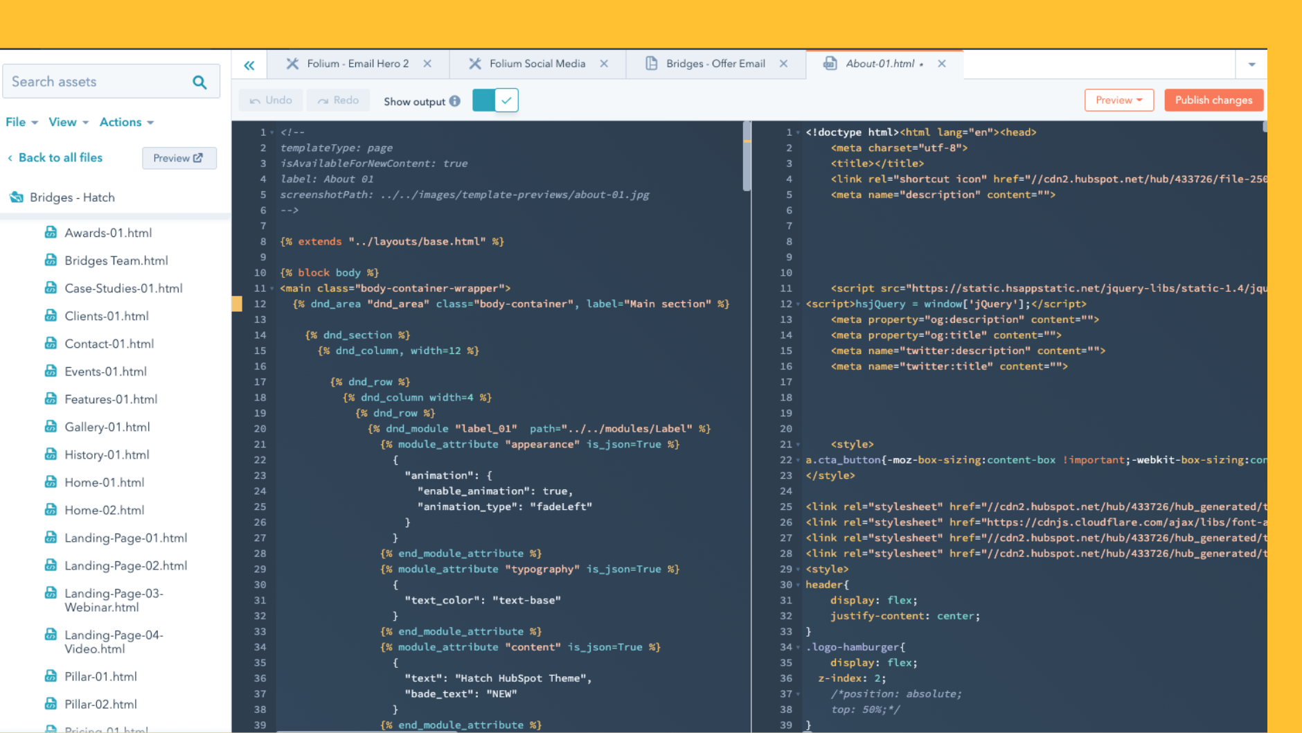The width and height of the screenshot is (1302, 733).
Task: Click the Features-01.html file icon
Action: (51, 398)
